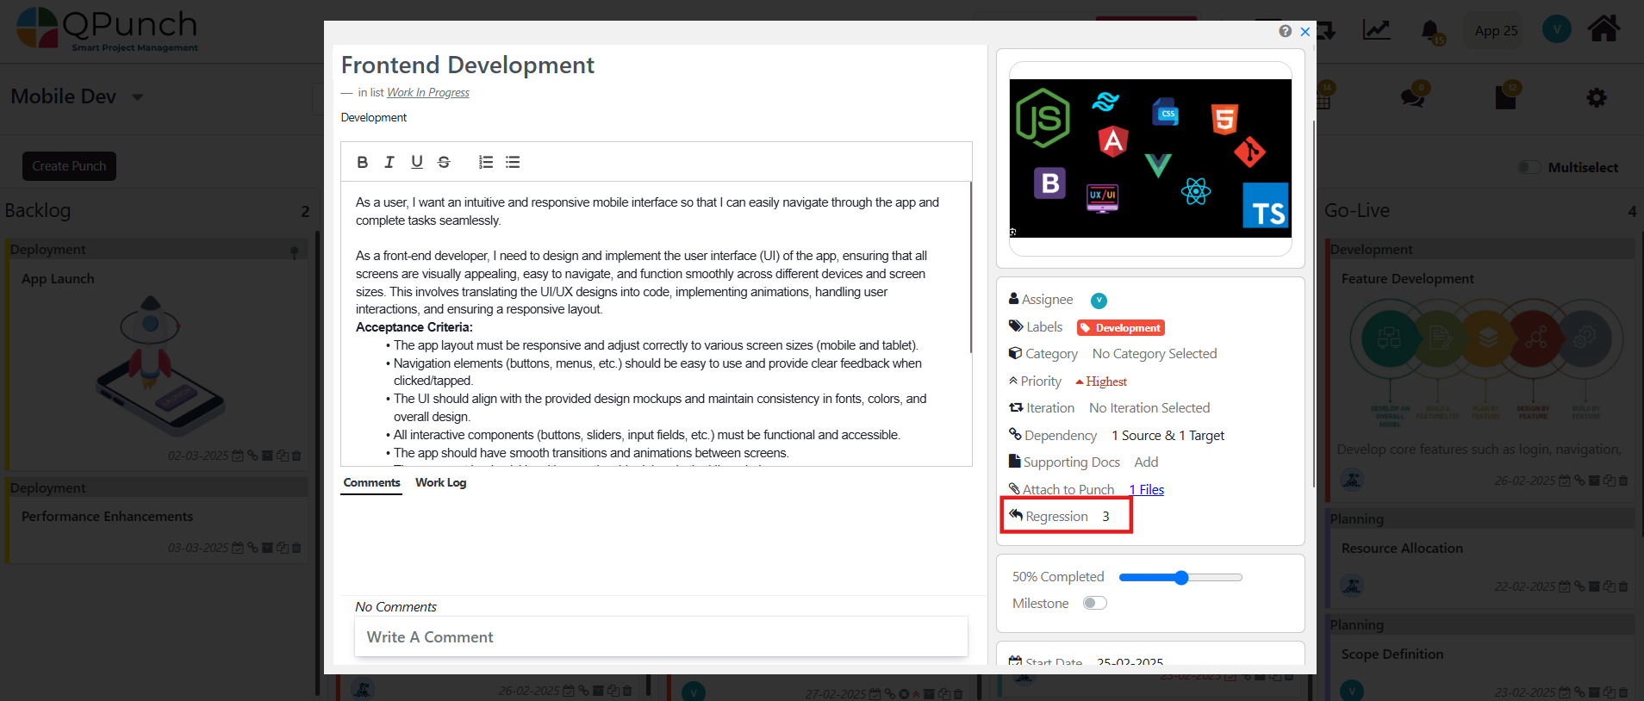The image size is (1644, 701).
Task: Click calendar icon on App Launch card
Action: 238,456
